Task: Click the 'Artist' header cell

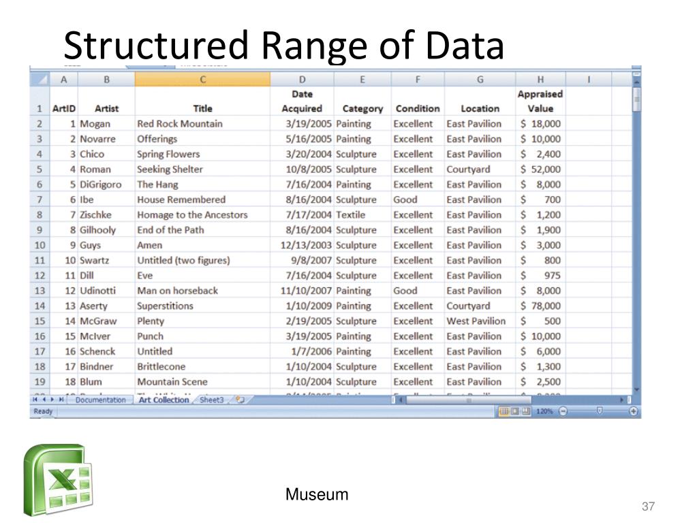Action: pyautogui.click(x=106, y=101)
